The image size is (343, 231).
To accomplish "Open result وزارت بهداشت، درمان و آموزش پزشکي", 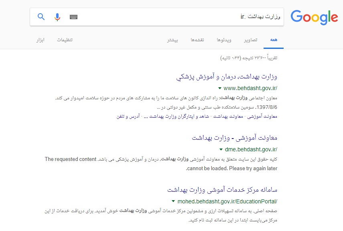I will point(227,77).
